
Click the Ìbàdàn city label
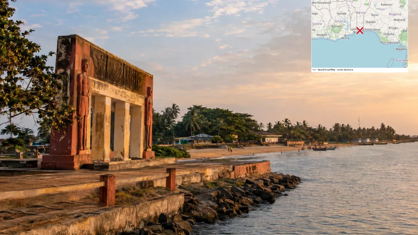[x=371, y=22]
